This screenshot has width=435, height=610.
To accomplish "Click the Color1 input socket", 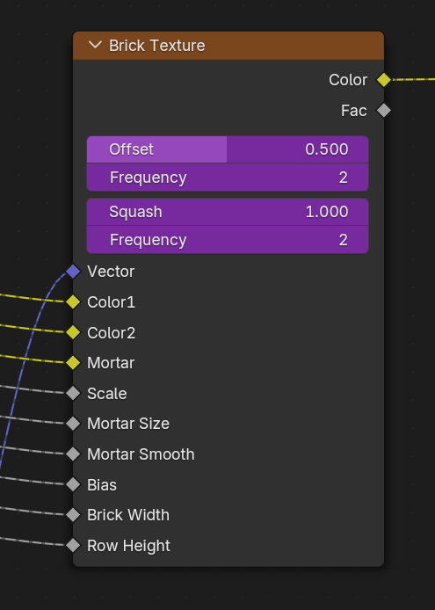I will coord(73,301).
